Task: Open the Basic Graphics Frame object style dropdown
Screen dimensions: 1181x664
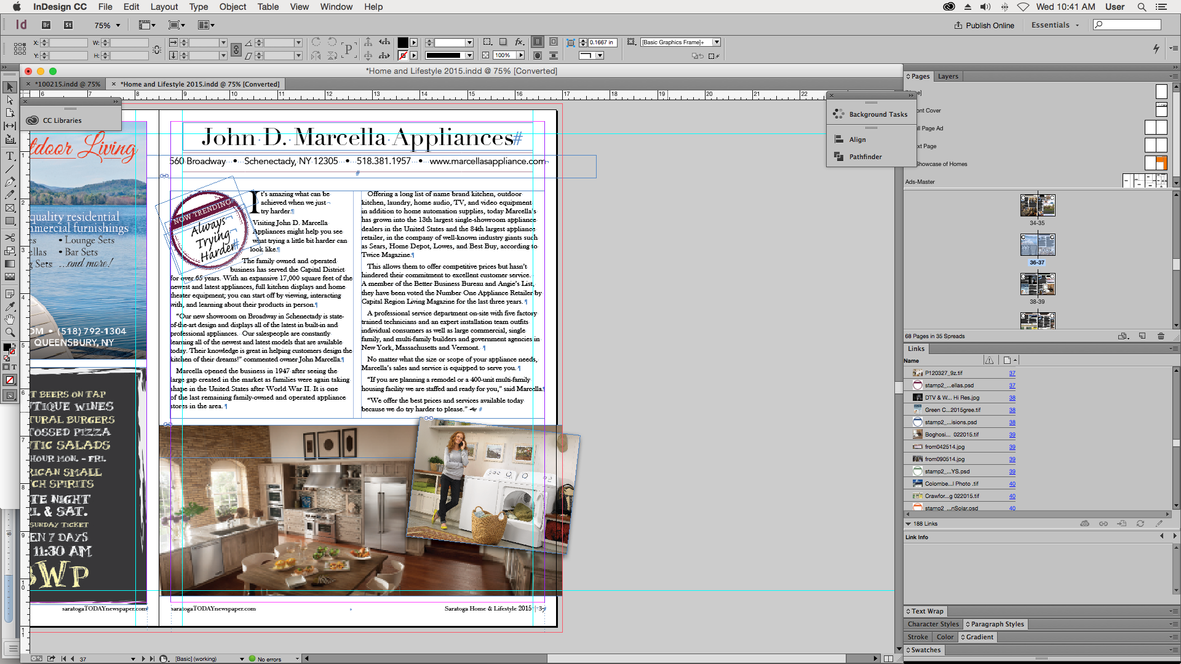Action: (x=716, y=42)
